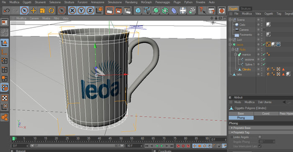Click the Phong tab button
Screen dimensions: 293x152
241,118
